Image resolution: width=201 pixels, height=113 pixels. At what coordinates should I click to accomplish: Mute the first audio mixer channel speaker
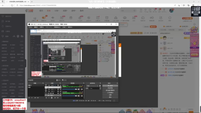click(79, 89)
